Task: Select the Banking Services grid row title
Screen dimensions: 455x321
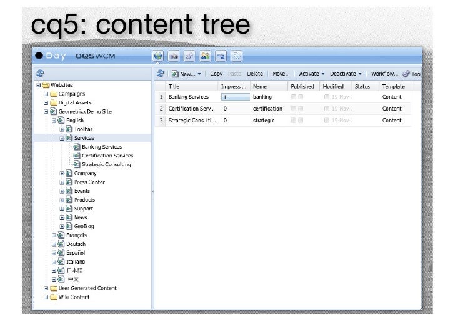Action: point(189,97)
